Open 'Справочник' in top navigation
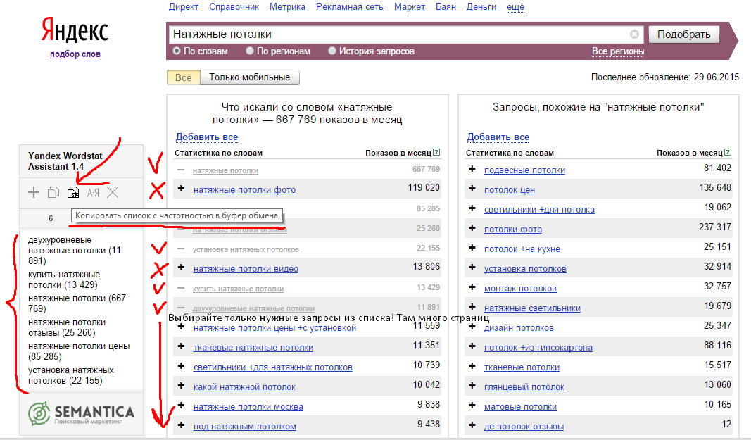This screenshot has width=751, height=440. (234, 7)
